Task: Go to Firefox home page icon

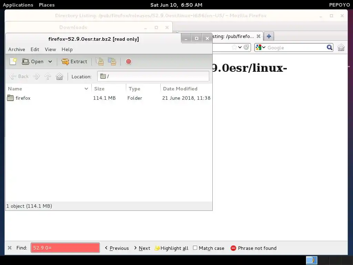Action: (341, 48)
